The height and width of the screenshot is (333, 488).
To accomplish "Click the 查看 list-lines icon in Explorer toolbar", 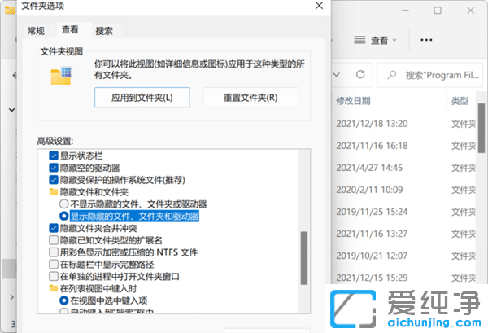I will click(x=359, y=40).
